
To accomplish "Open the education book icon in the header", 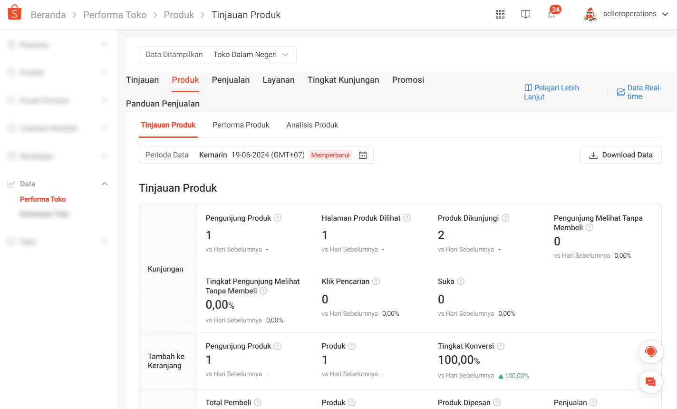I will point(525,14).
